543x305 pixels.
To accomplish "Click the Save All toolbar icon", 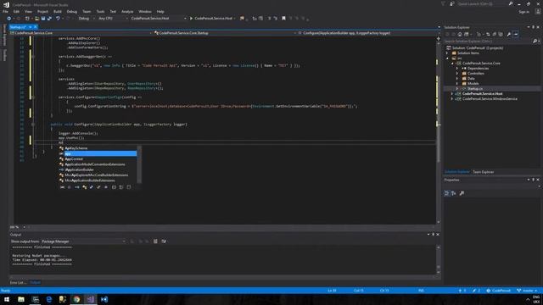I will (49, 19).
